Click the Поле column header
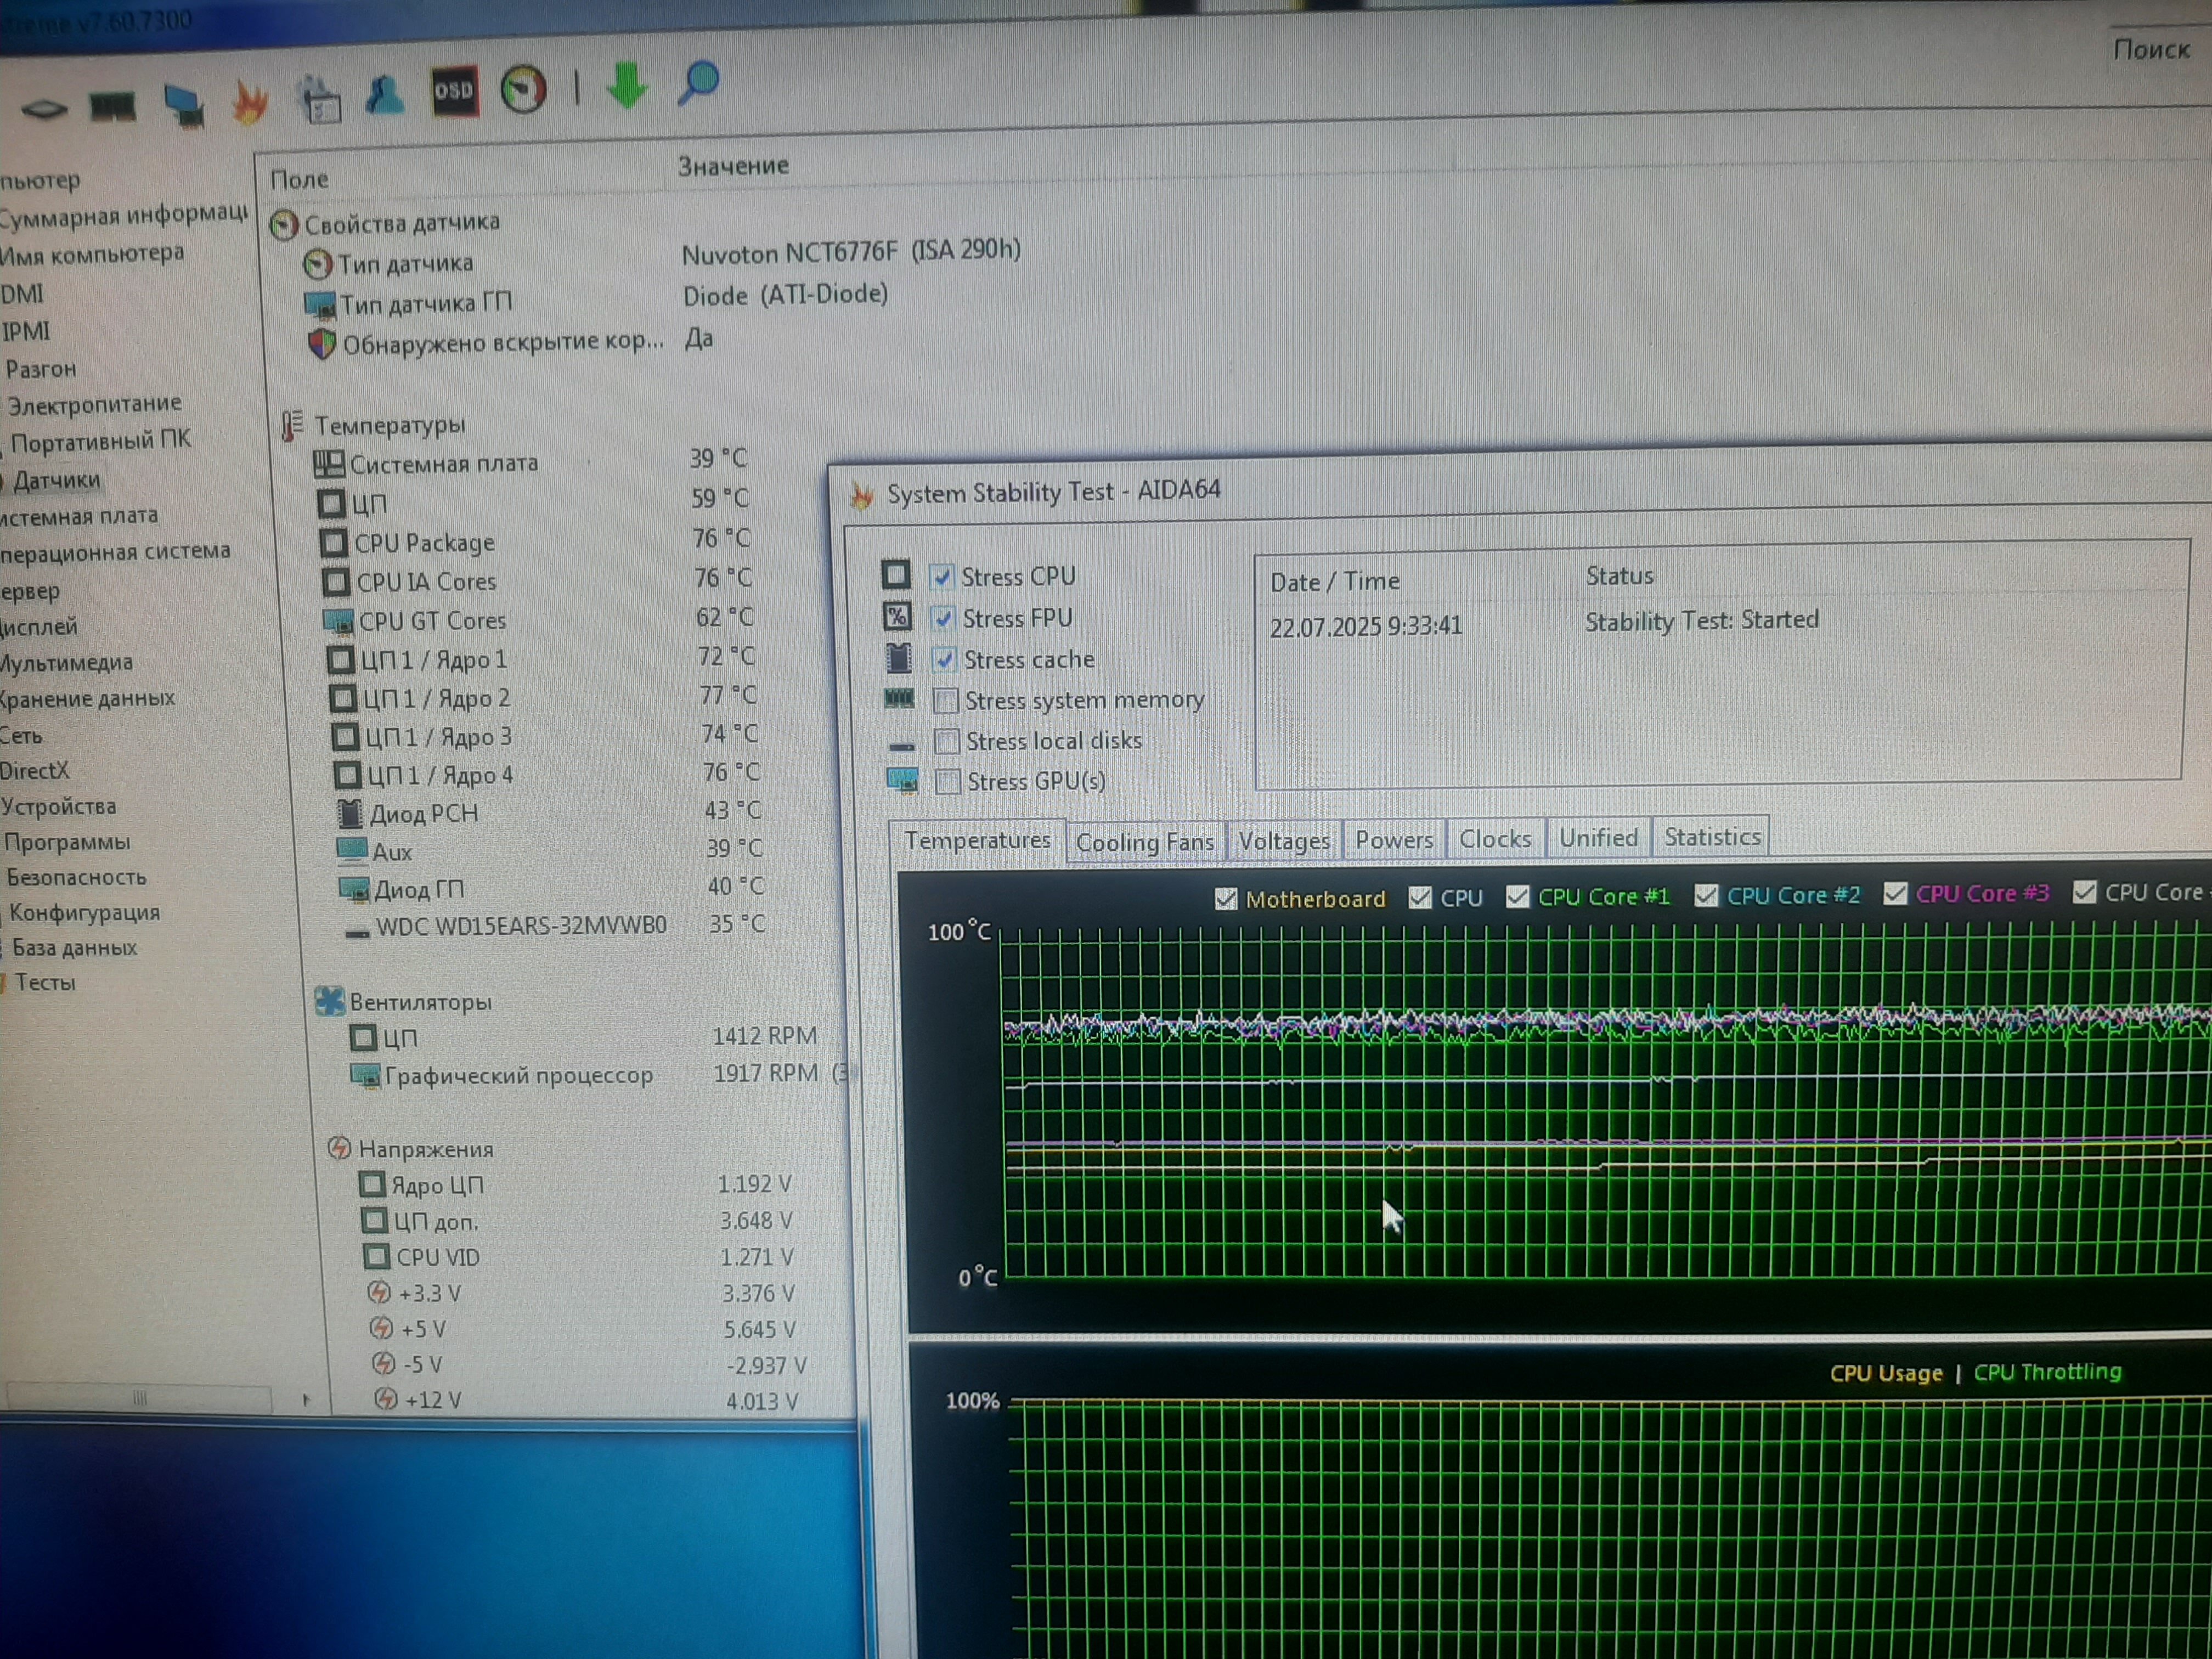 (299, 179)
